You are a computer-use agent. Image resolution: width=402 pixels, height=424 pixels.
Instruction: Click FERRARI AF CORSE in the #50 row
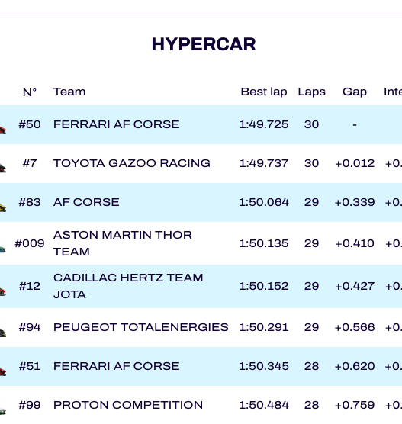coord(116,124)
